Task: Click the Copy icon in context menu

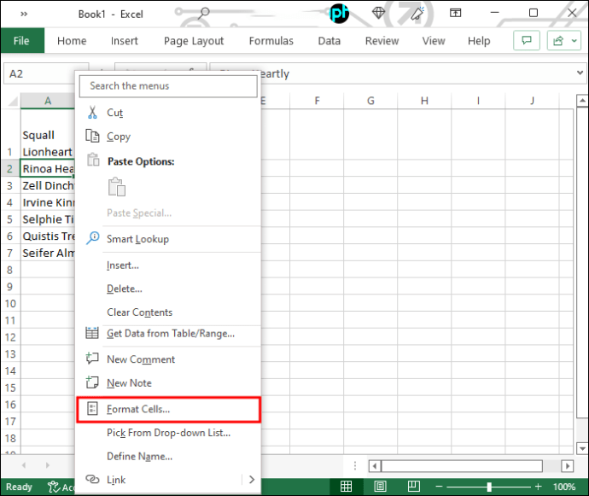Action: click(92, 136)
